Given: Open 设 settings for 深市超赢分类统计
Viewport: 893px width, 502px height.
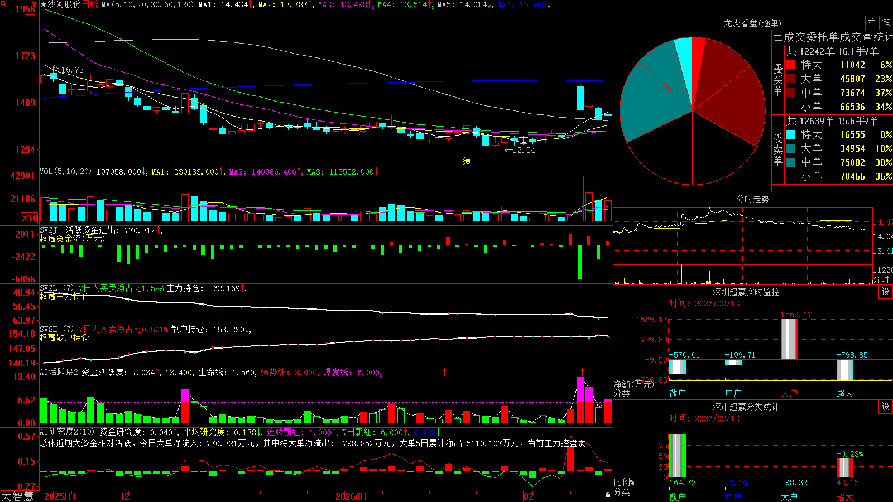Looking at the screenshot, I should 886,407.
